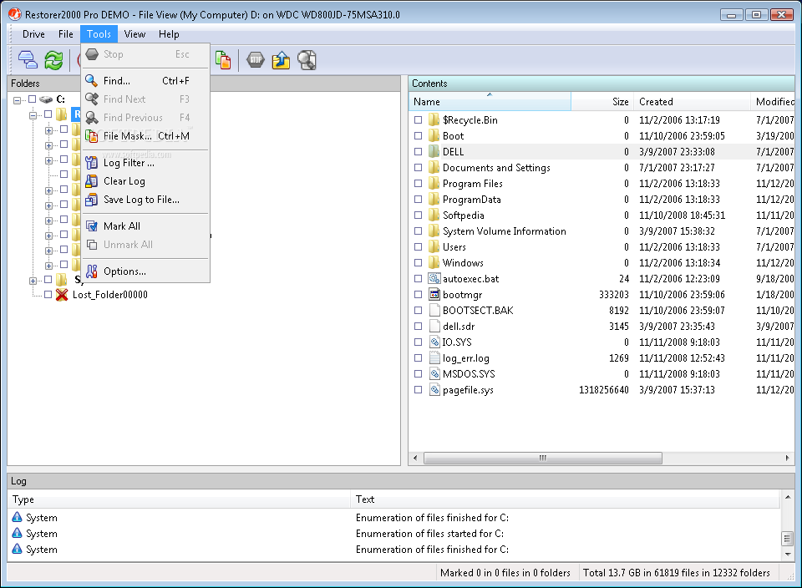Choose Clear Log in the Tools menu

(x=145, y=181)
